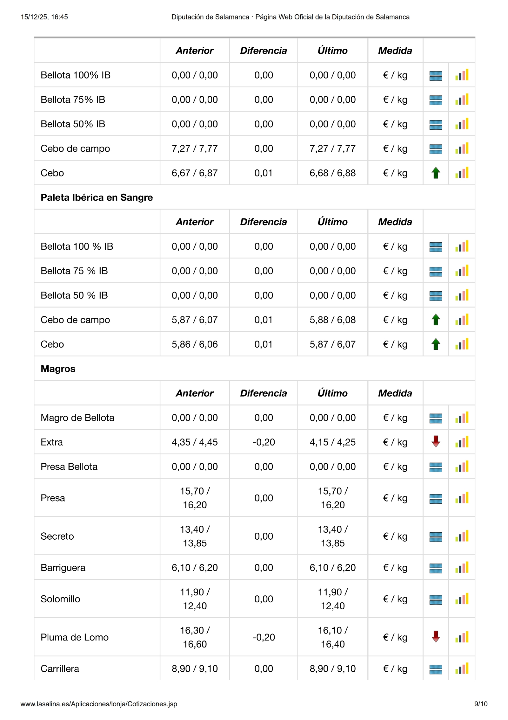
Task: Open the bar chart icon for Magro de Bellota
Action: [x=462, y=418]
